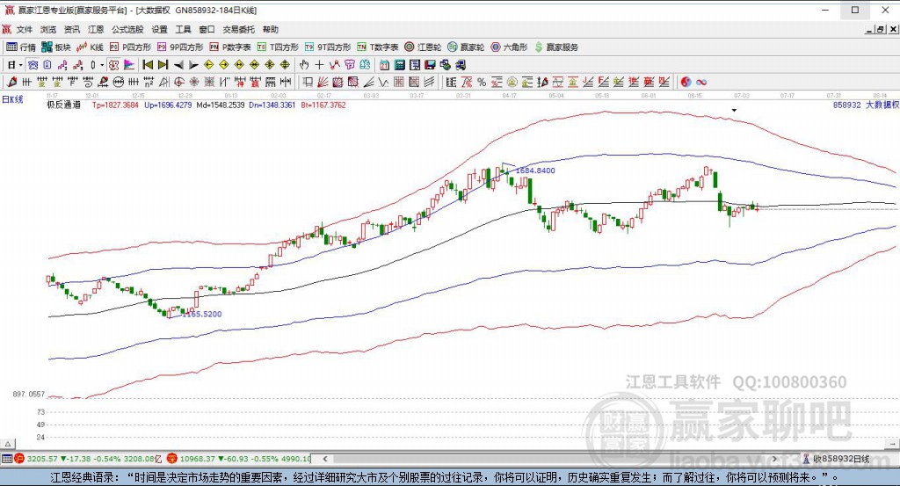The image size is (900, 486).
Task: Open the P四方形 tool
Action: (x=130, y=47)
